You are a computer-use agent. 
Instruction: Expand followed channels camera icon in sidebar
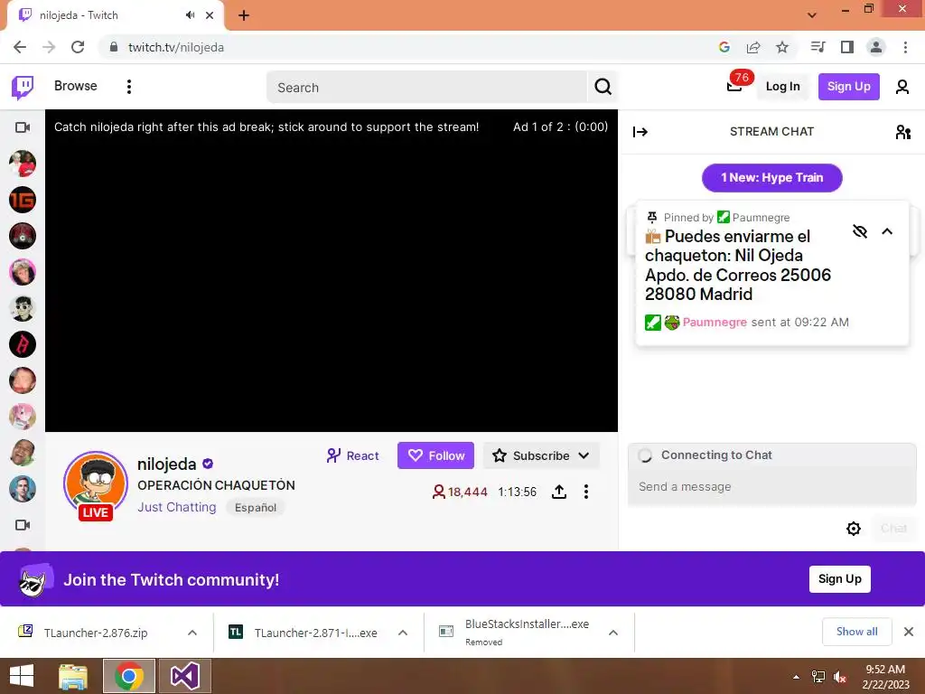coord(23,127)
